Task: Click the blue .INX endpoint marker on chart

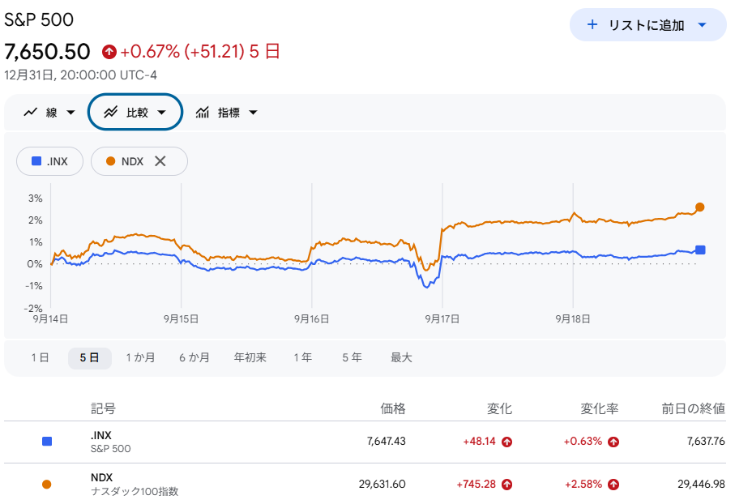Action: coord(700,250)
